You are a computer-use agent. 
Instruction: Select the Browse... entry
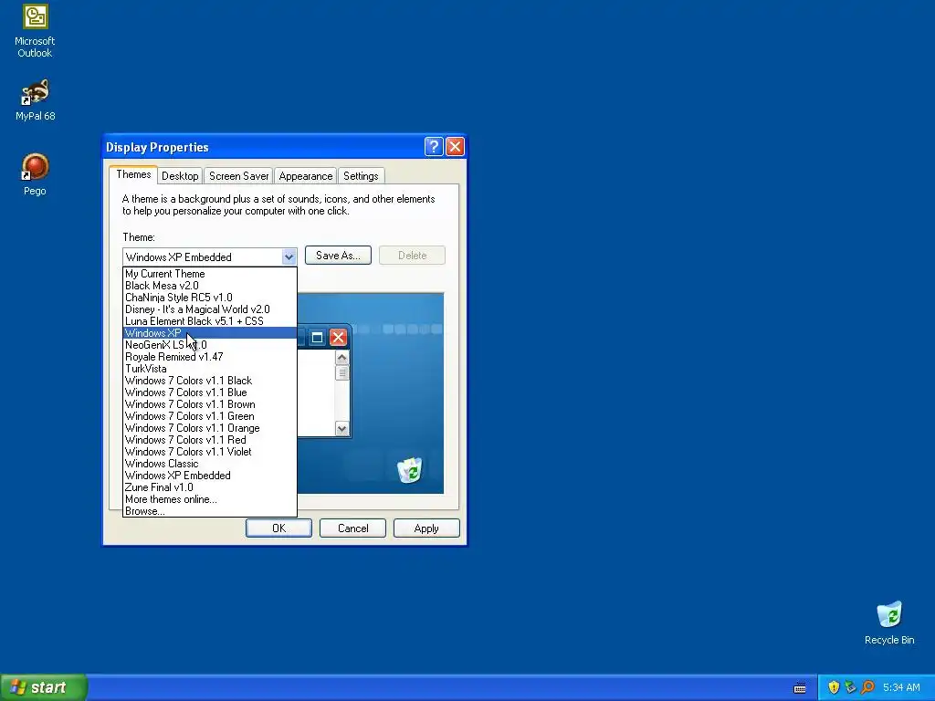tap(210, 511)
